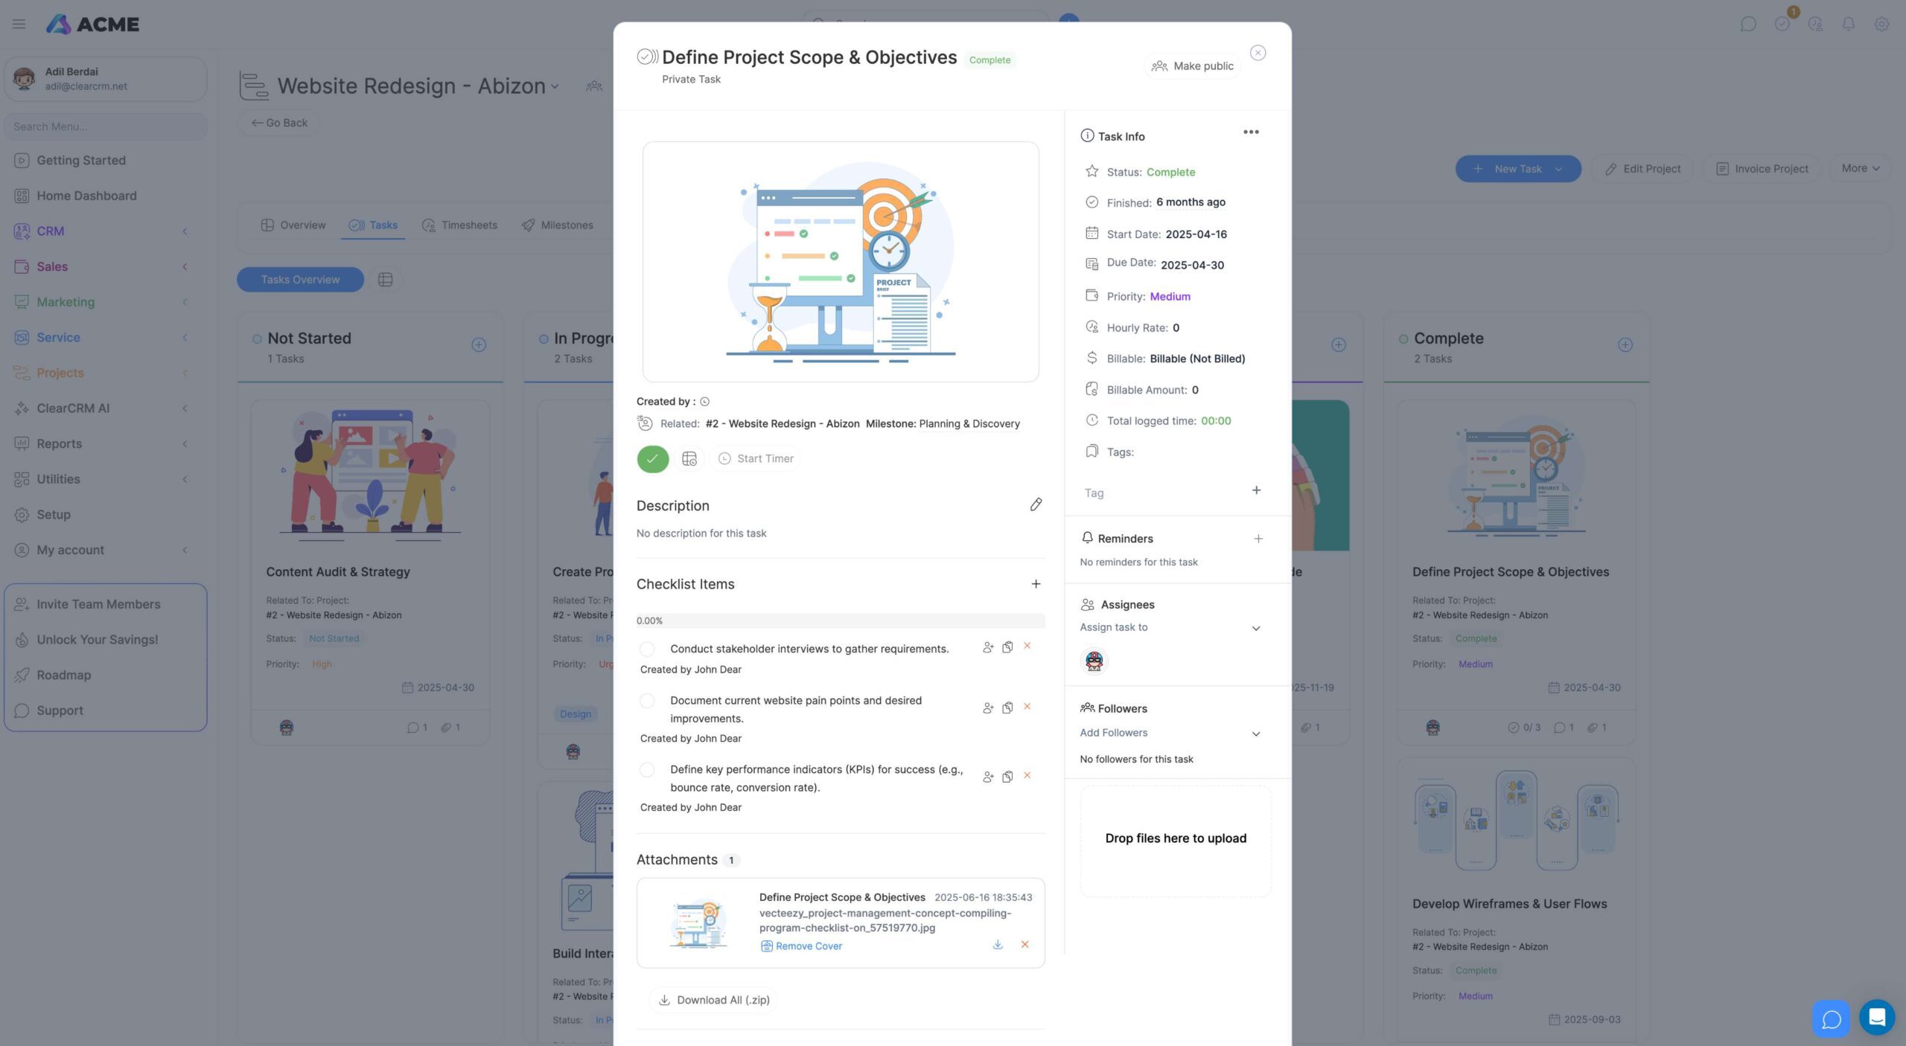
Task: Change the Medium priority value
Action: click(x=1170, y=297)
